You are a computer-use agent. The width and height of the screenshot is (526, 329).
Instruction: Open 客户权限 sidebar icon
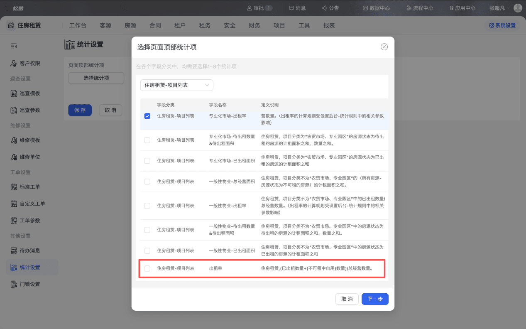(14, 64)
